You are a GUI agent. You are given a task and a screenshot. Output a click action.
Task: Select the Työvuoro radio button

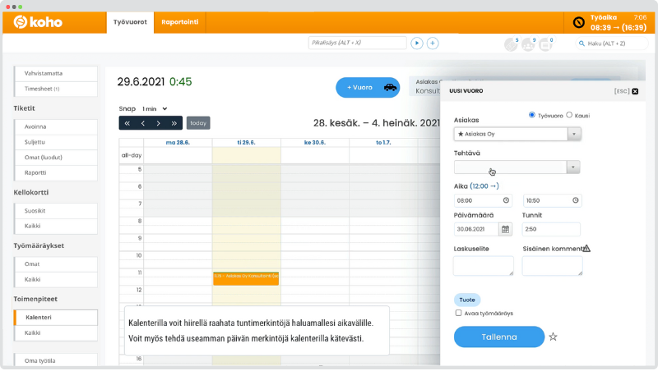point(532,115)
